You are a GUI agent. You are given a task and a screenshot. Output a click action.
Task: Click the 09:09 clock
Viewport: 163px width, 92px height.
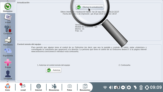[156, 87]
